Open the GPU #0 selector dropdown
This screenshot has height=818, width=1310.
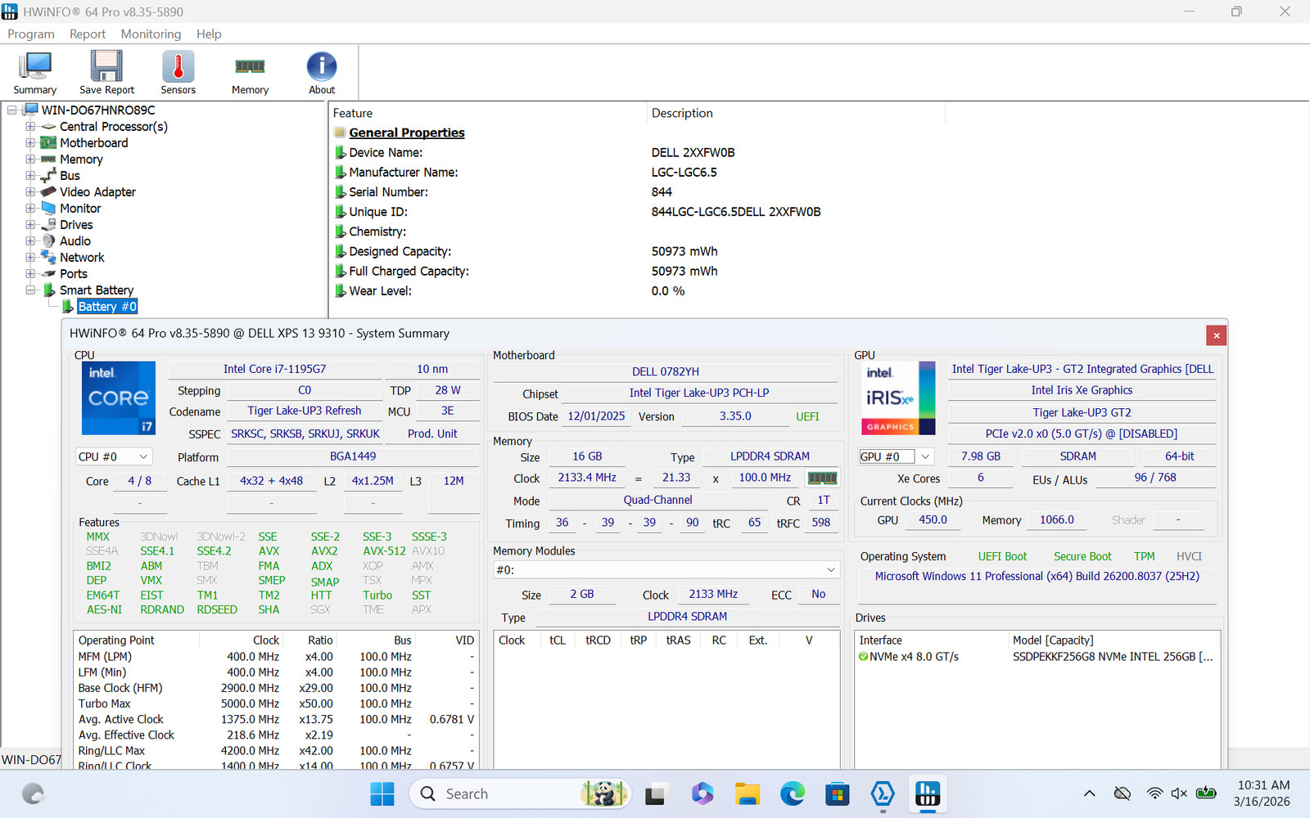[897, 456]
